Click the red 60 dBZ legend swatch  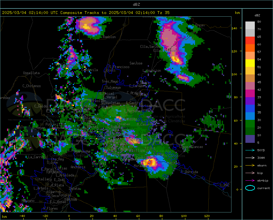pos(250,40)
